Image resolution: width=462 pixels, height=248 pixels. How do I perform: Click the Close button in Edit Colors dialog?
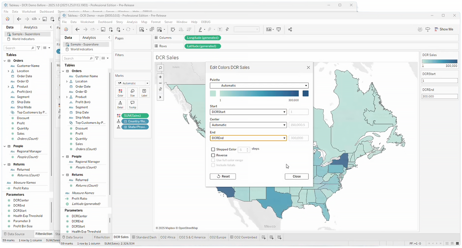(x=297, y=177)
